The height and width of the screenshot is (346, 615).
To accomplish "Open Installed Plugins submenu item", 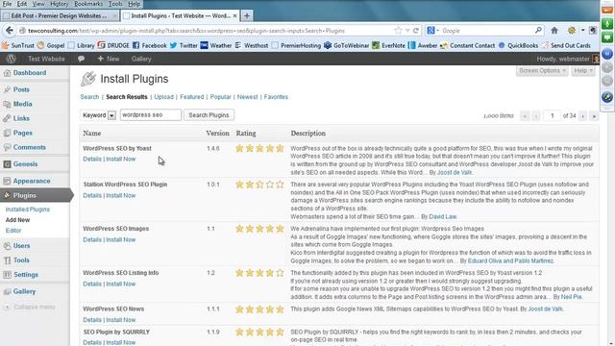I will [x=28, y=210].
